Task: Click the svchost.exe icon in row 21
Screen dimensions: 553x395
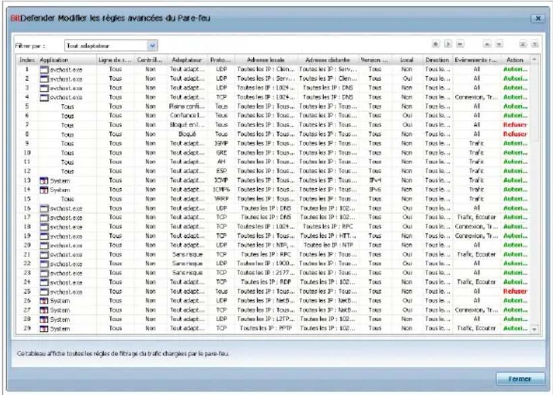Action: coord(44,255)
